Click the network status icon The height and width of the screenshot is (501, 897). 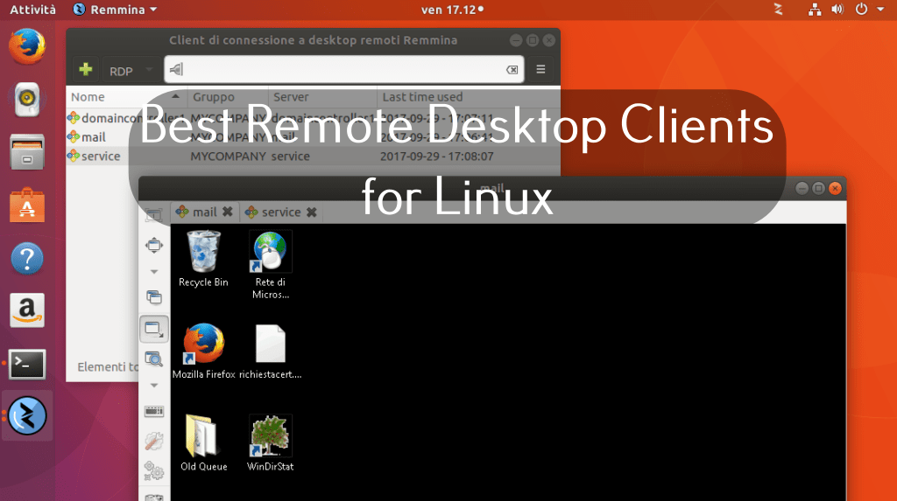tap(815, 9)
